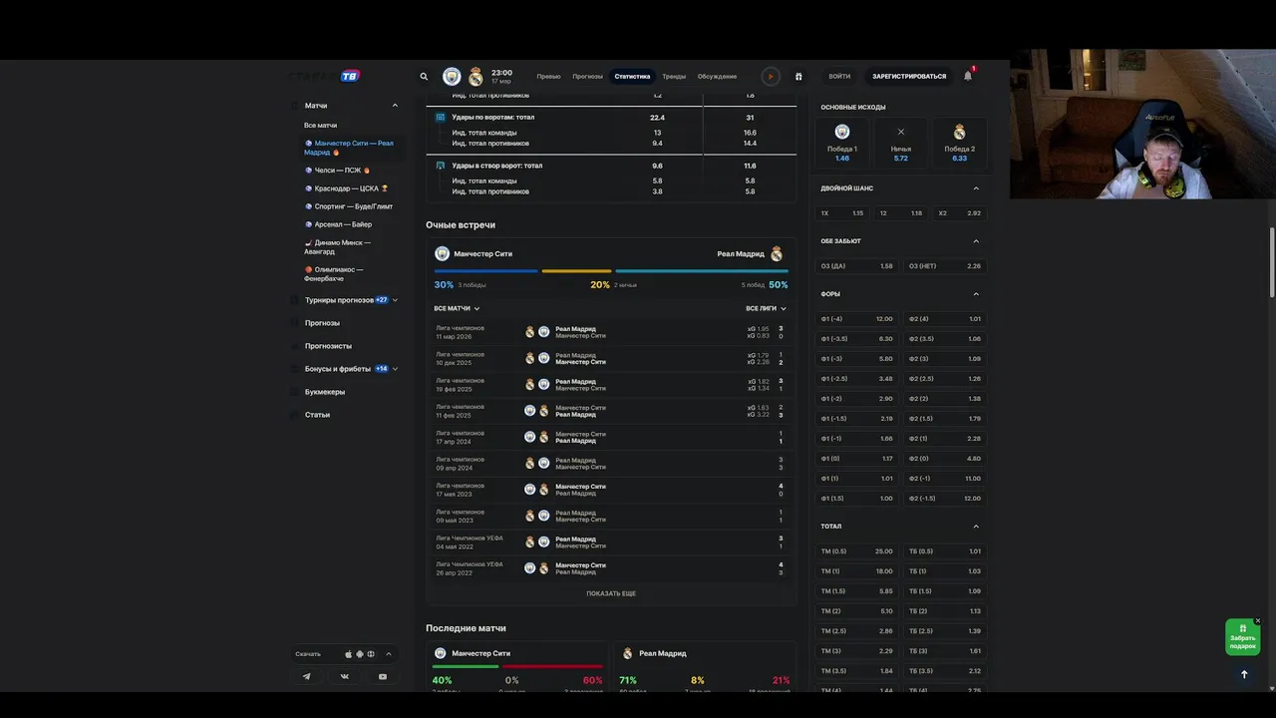
Task: Click the Android download icon
Action: [x=360, y=654]
